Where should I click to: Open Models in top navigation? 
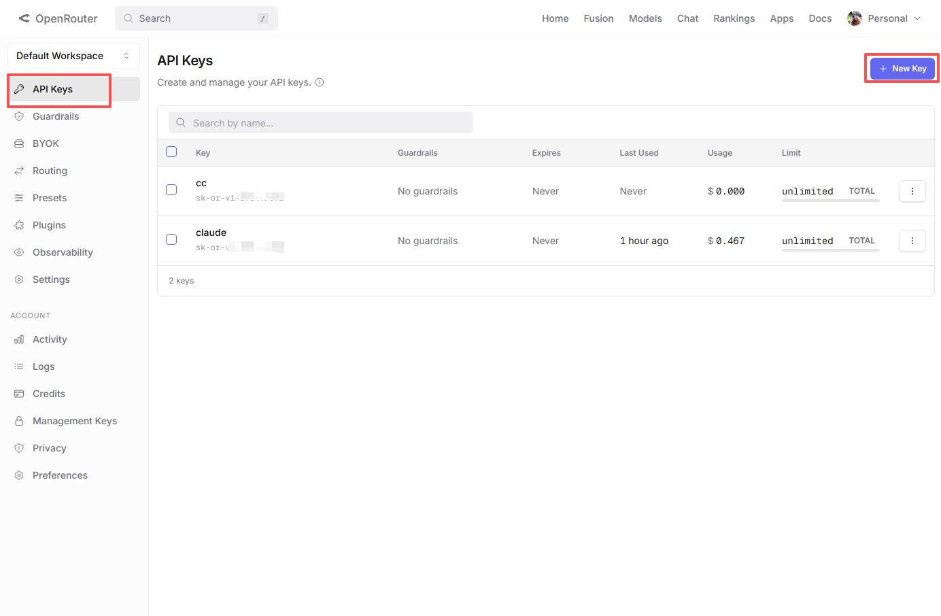pyautogui.click(x=645, y=18)
